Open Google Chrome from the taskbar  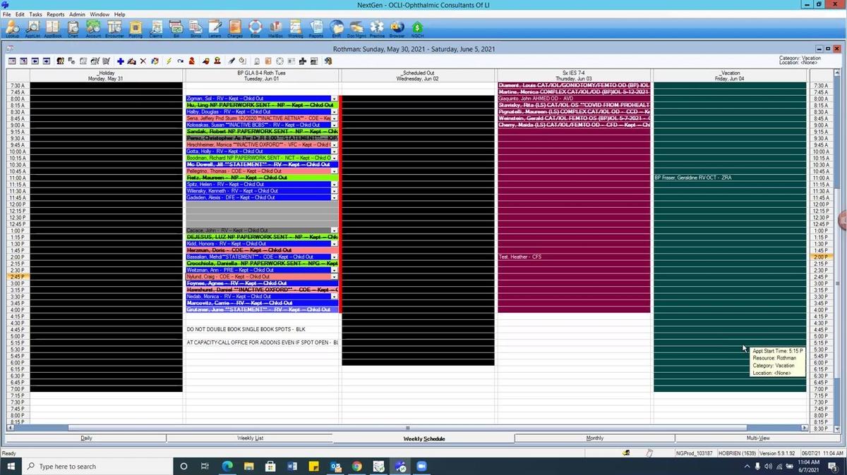[356, 466]
